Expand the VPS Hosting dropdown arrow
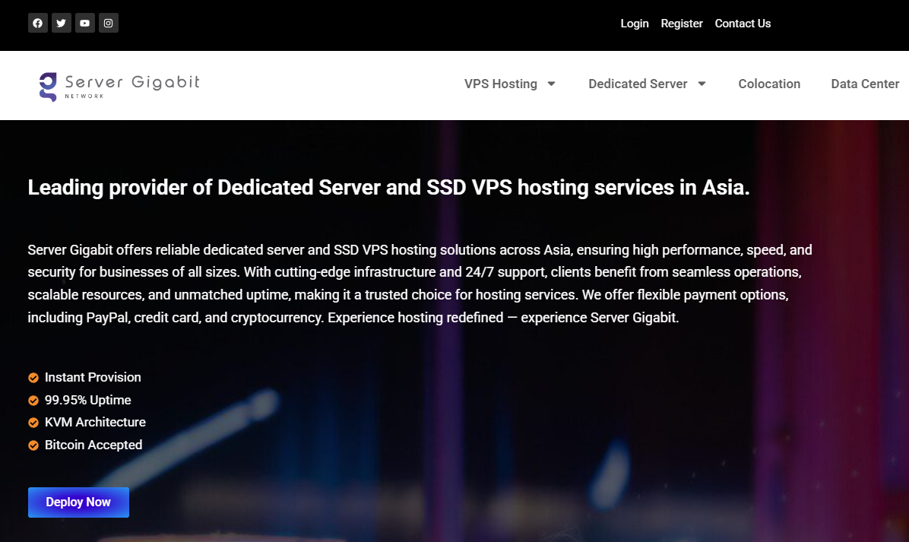This screenshot has height=542, width=909. (552, 84)
